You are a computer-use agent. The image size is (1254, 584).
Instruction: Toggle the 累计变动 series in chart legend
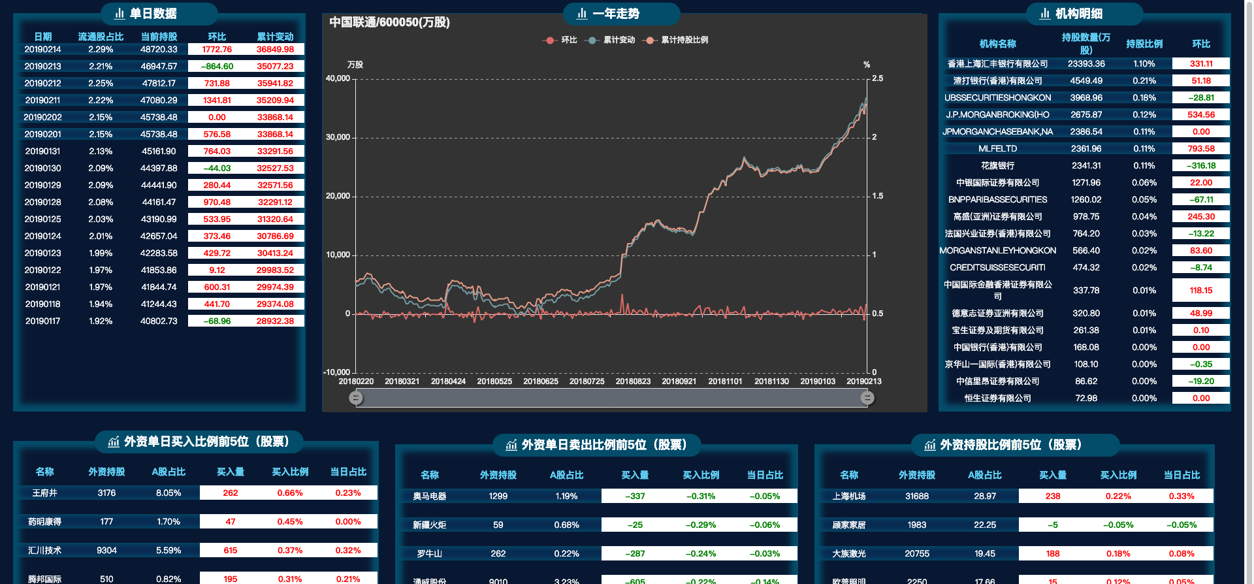(610, 40)
